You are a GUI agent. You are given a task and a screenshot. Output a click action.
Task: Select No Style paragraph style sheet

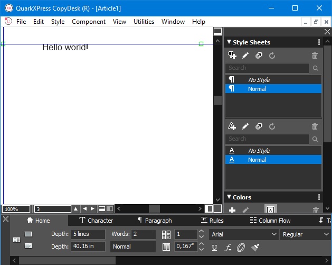[259, 80]
